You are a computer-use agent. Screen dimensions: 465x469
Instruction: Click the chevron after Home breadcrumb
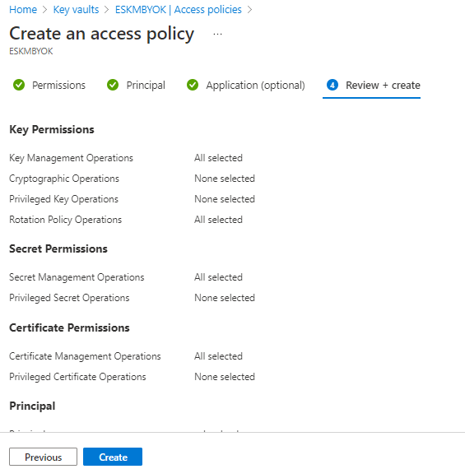click(x=45, y=10)
